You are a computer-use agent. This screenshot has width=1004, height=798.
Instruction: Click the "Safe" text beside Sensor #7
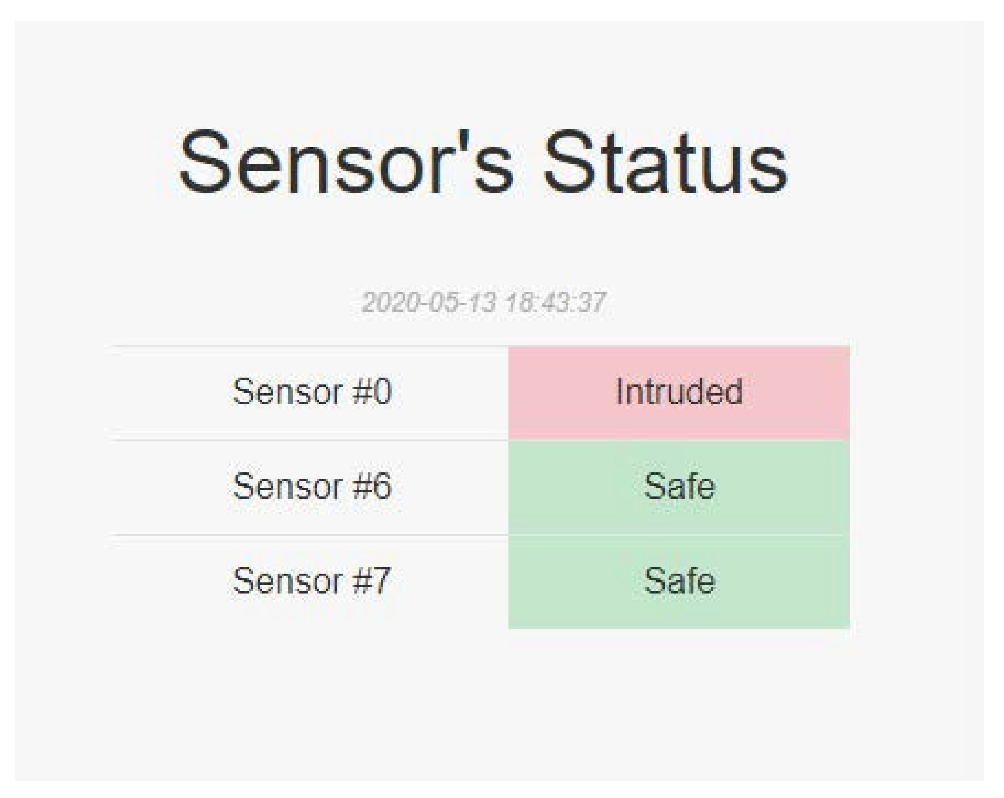[679, 581]
